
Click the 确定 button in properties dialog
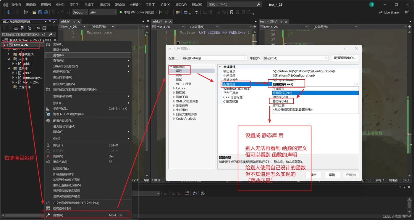click(313, 175)
